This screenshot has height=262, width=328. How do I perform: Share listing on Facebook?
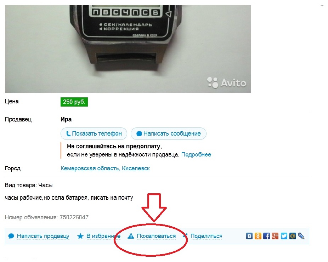coord(266,236)
